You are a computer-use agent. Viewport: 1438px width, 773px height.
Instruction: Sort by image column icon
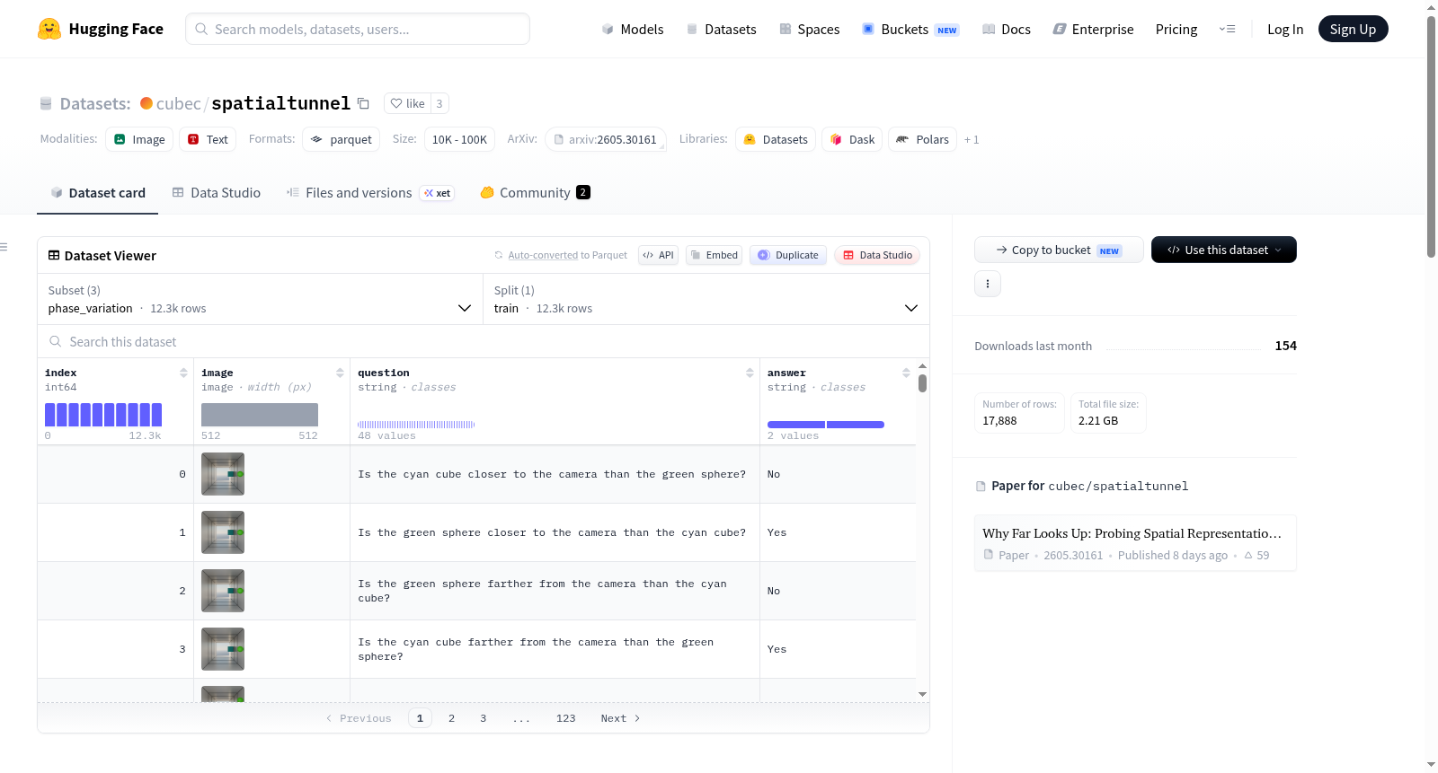(x=340, y=373)
